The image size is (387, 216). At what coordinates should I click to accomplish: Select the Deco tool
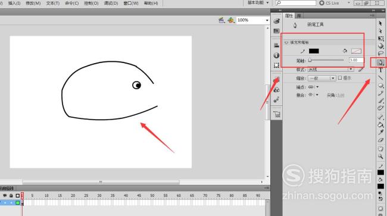(380, 108)
